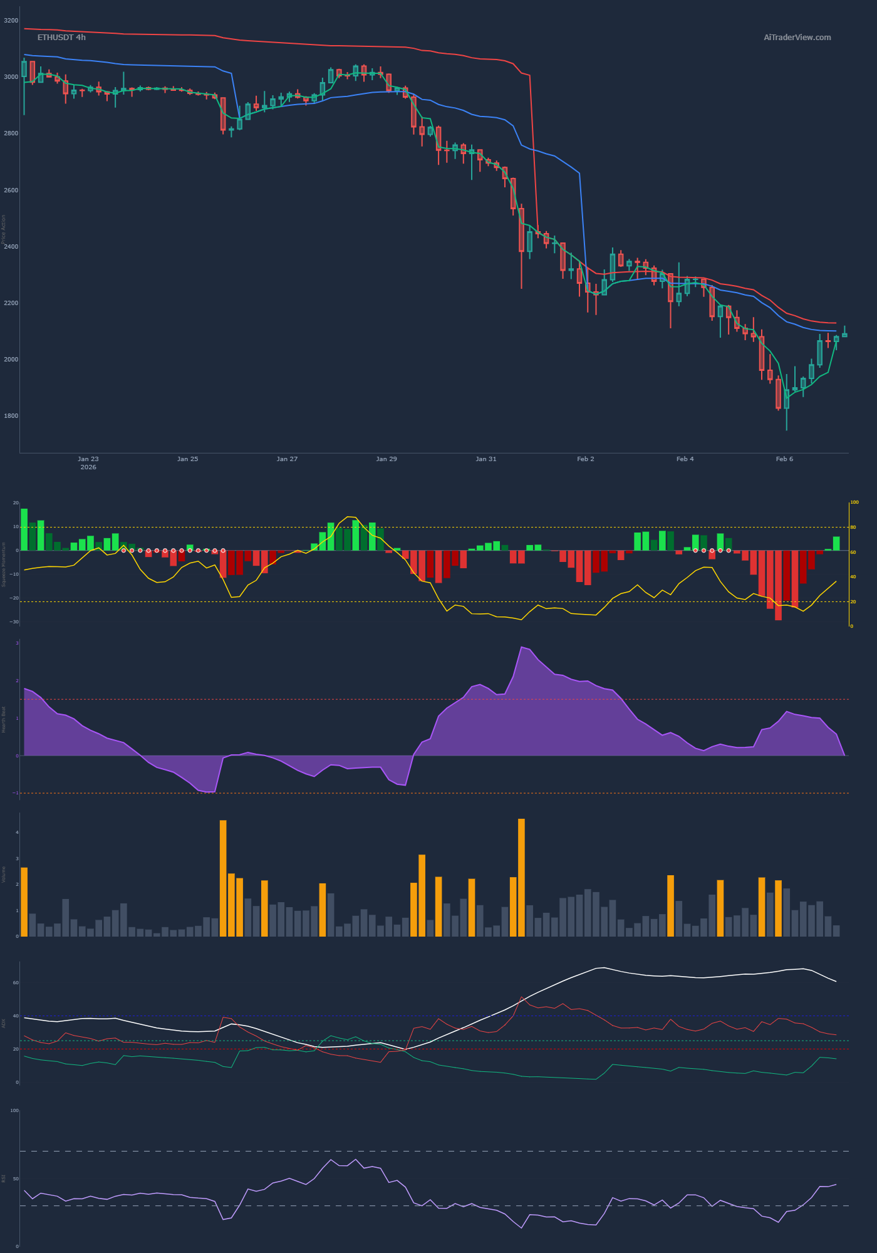Click the 2026 year label under Jan 23

point(88,467)
